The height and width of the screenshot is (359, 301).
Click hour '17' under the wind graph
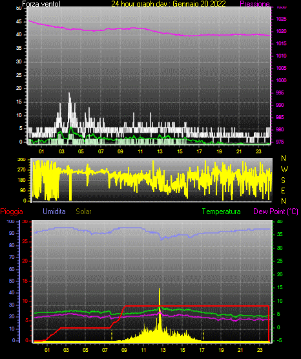coord(200,151)
